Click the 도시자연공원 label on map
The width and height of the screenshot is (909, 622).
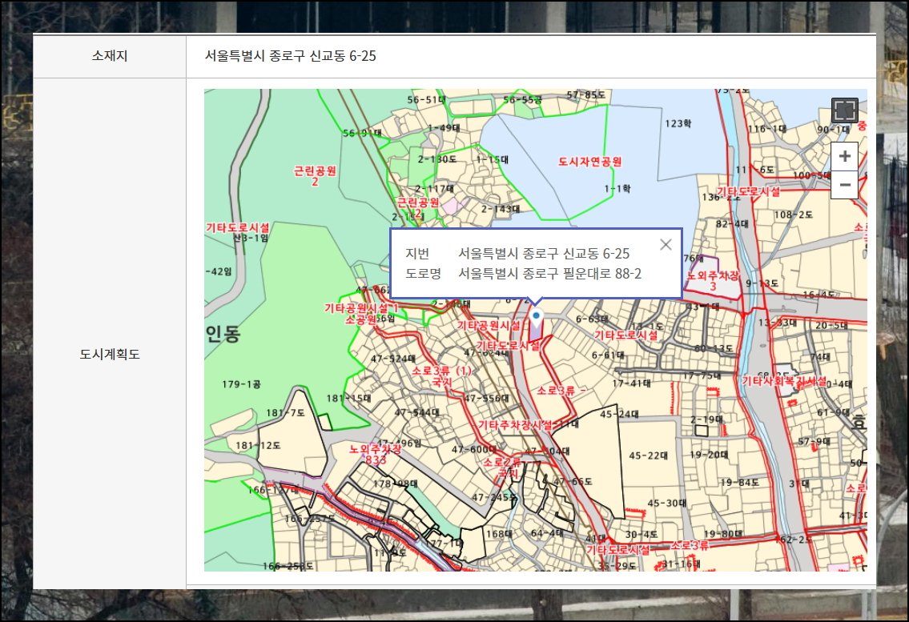pyautogui.click(x=589, y=162)
